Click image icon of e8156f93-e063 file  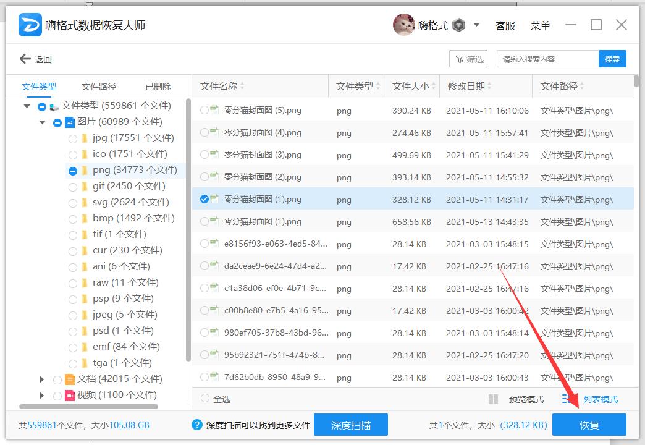point(214,243)
